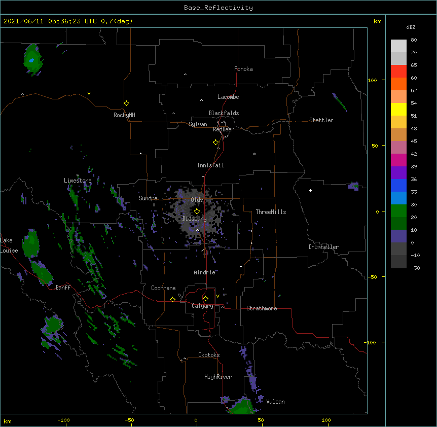This screenshot has width=437, height=427.
Task: Click the dBZ legend heading
Action: click(x=411, y=27)
